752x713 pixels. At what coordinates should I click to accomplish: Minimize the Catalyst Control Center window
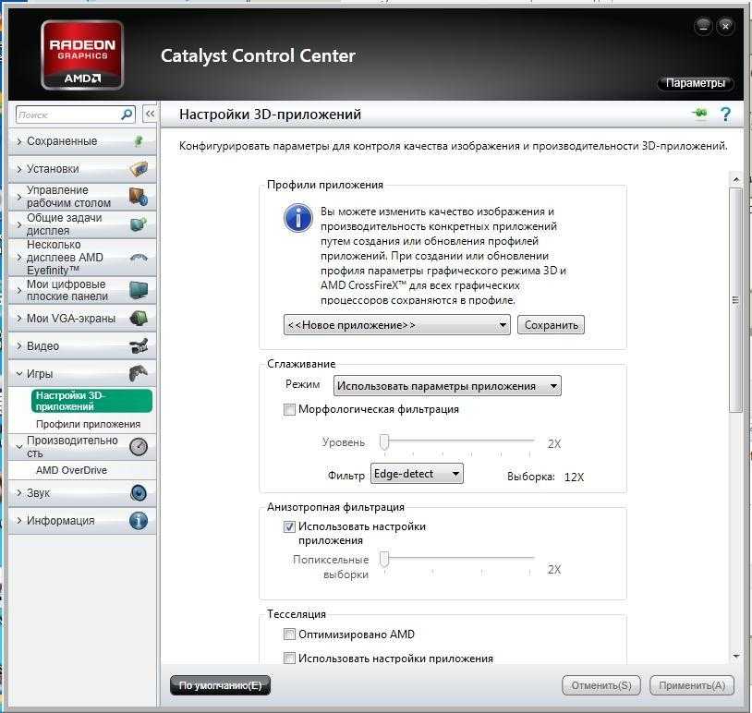tap(704, 26)
